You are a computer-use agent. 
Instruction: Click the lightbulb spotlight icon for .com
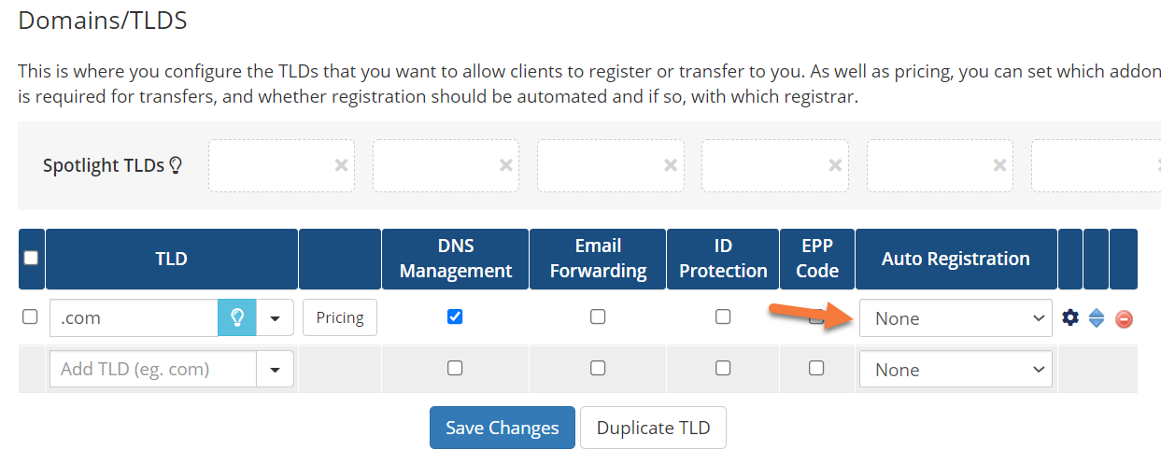point(237,317)
